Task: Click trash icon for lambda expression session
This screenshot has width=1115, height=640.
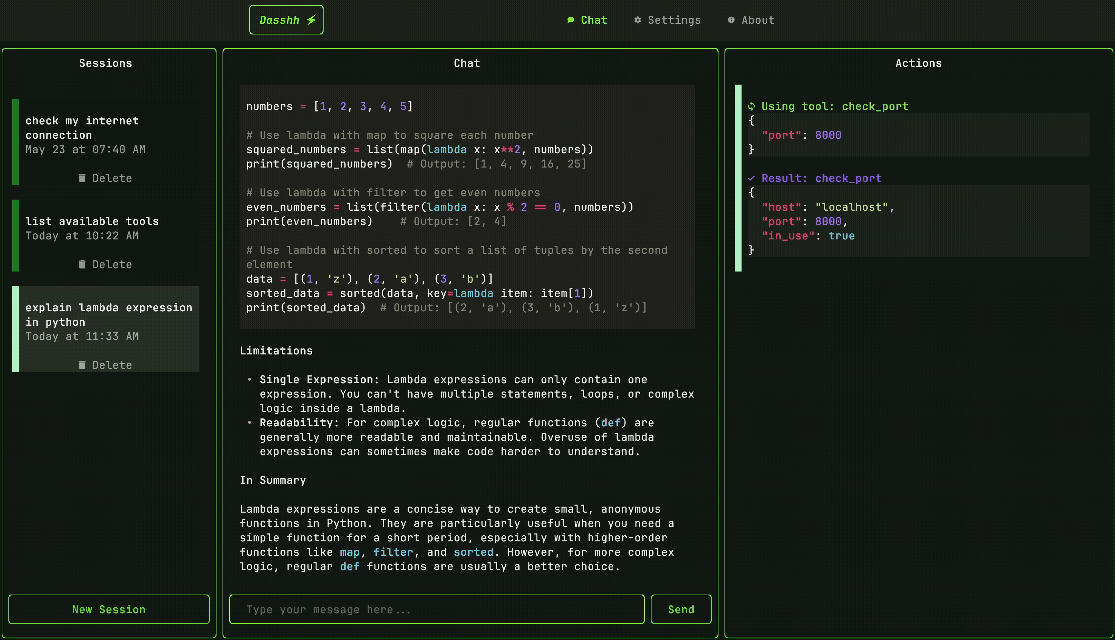Action: coord(82,365)
